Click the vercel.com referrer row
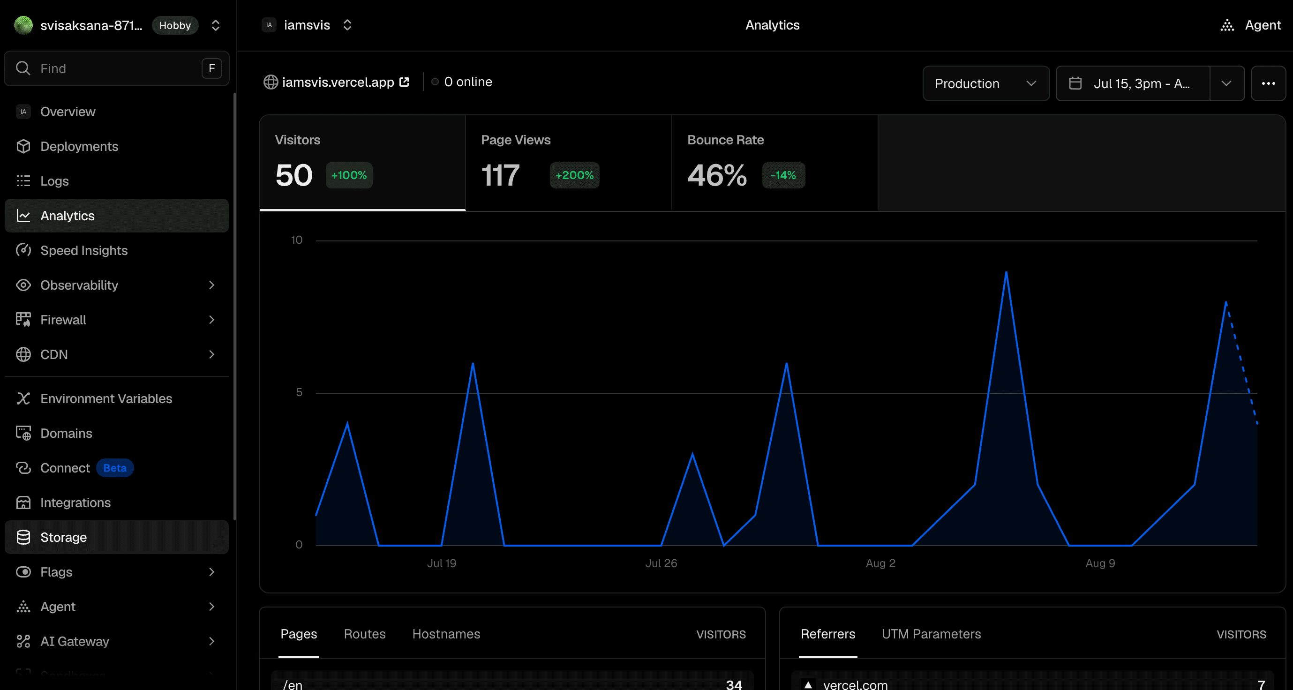 [1032, 681]
